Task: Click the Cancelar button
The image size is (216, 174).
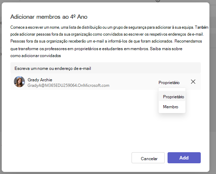Action: tap(148, 158)
